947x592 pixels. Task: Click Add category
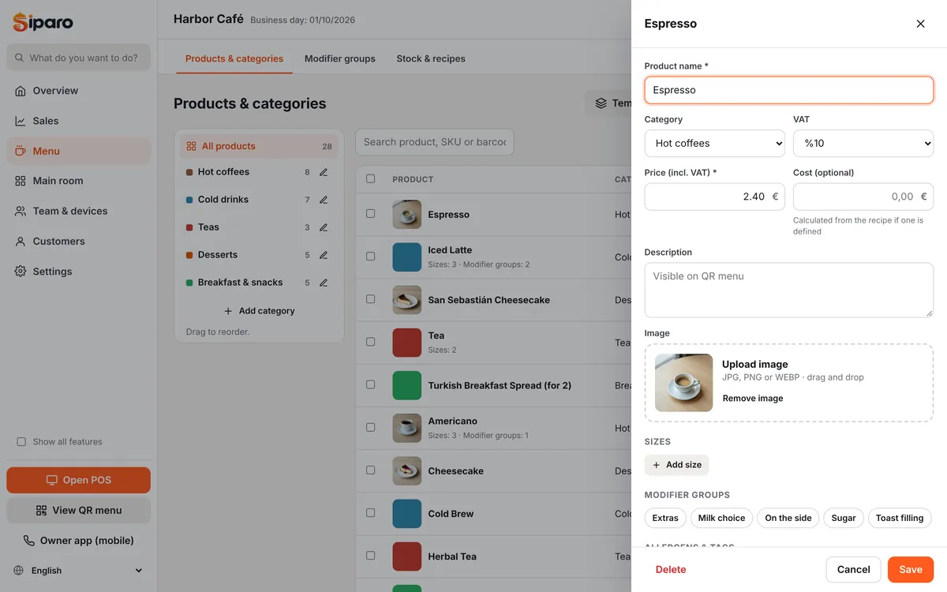[259, 311]
